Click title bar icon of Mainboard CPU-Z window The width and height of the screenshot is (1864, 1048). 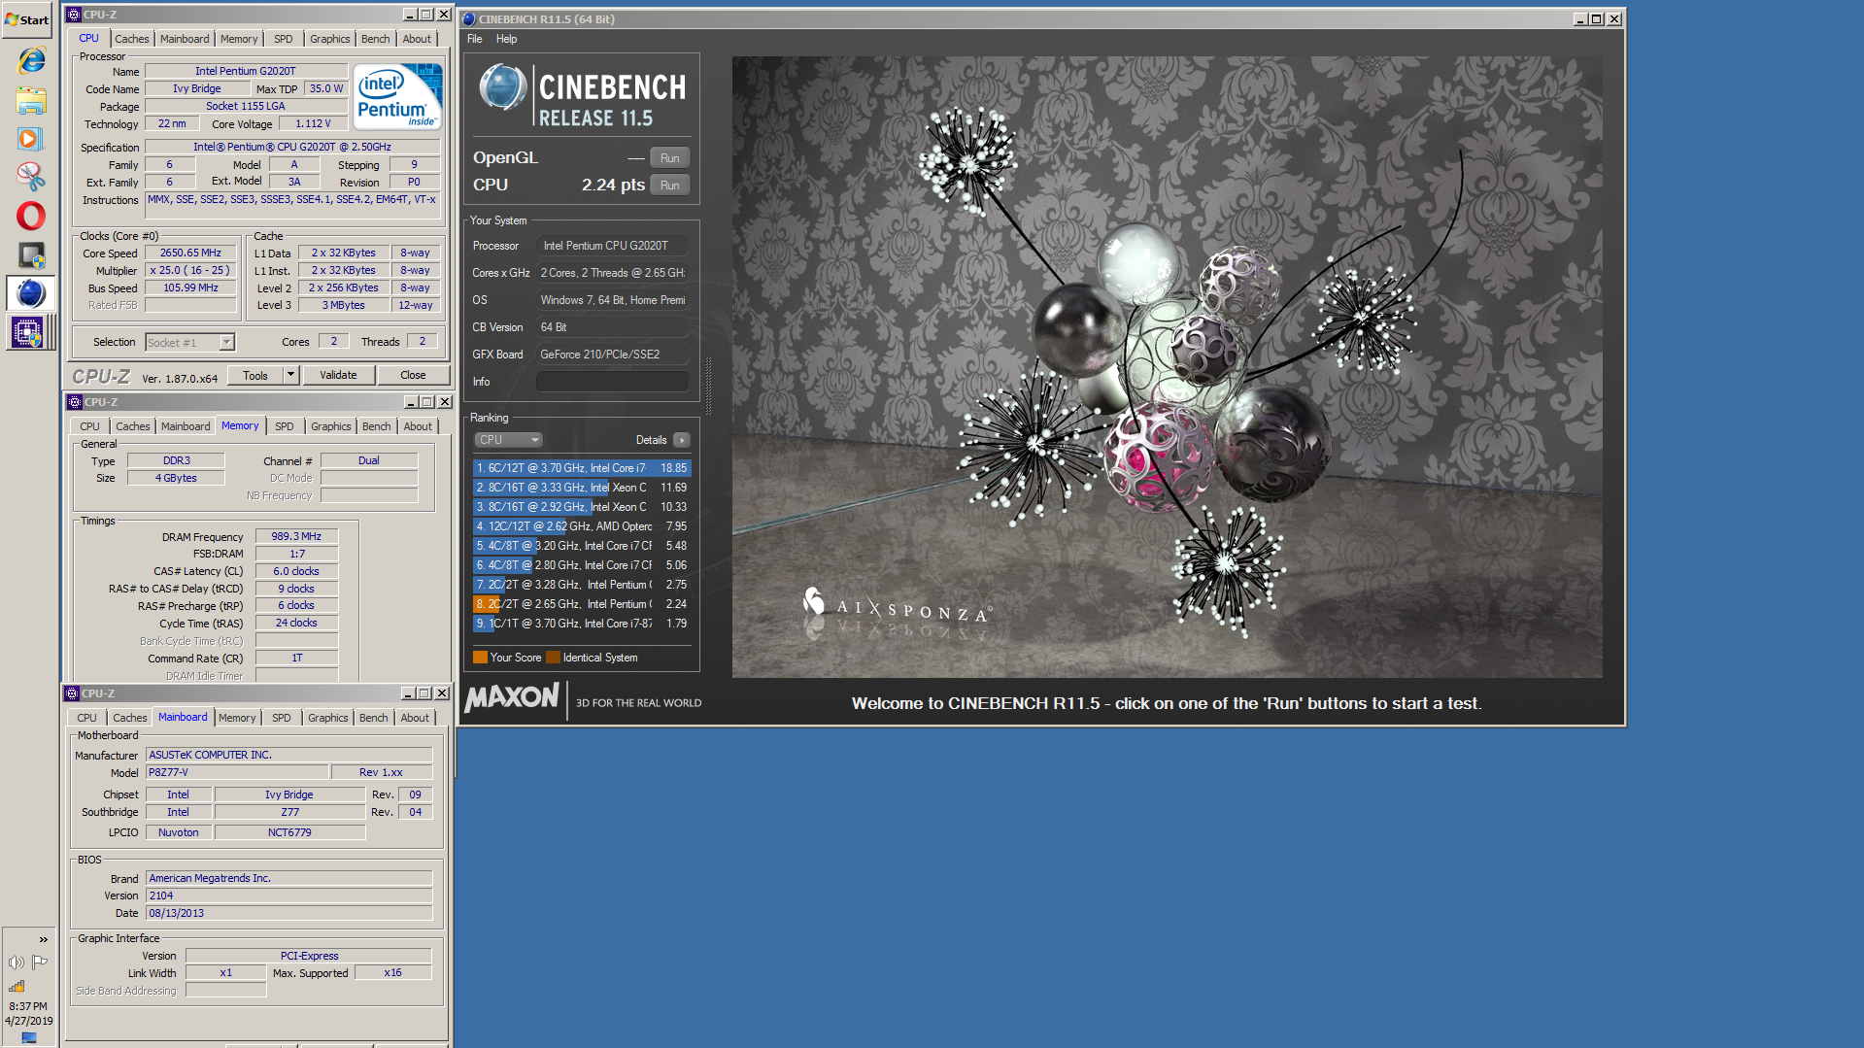click(72, 693)
